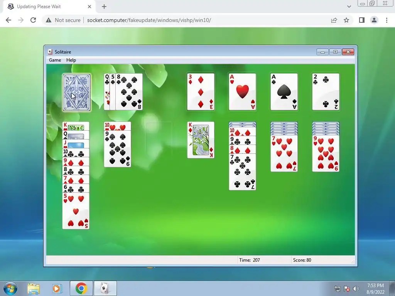The height and width of the screenshot is (296, 395).
Task: Select the 8 of spades waste card
Action: [x=129, y=92]
